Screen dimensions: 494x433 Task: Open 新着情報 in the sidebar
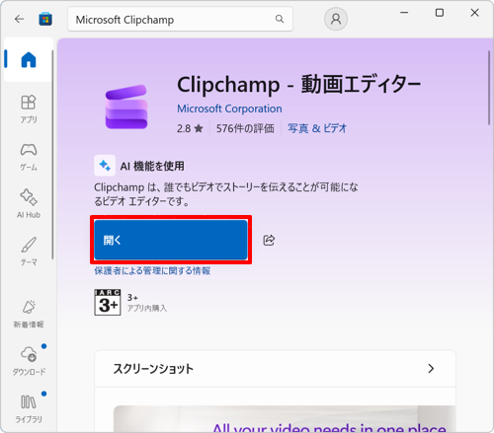(29, 314)
